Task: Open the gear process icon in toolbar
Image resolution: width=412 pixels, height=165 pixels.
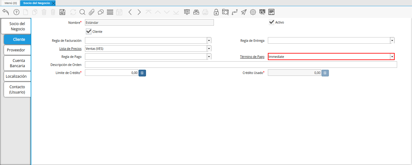Action: coord(253,12)
